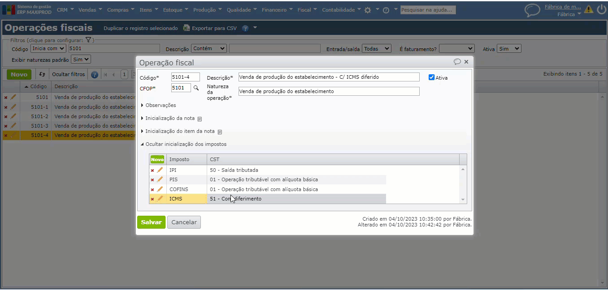Click the dialog Código input field
The image size is (608, 290).
coord(186,77)
